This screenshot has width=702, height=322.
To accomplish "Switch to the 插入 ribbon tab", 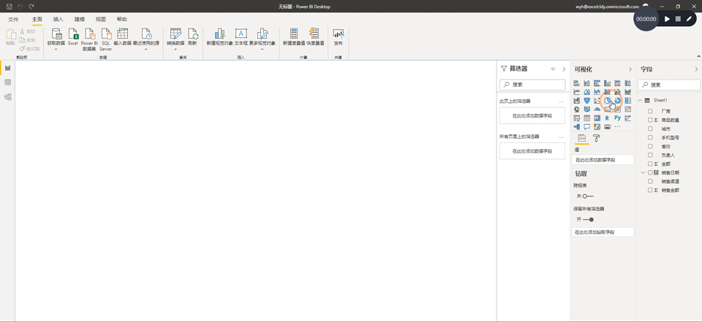I will [58, 19].
